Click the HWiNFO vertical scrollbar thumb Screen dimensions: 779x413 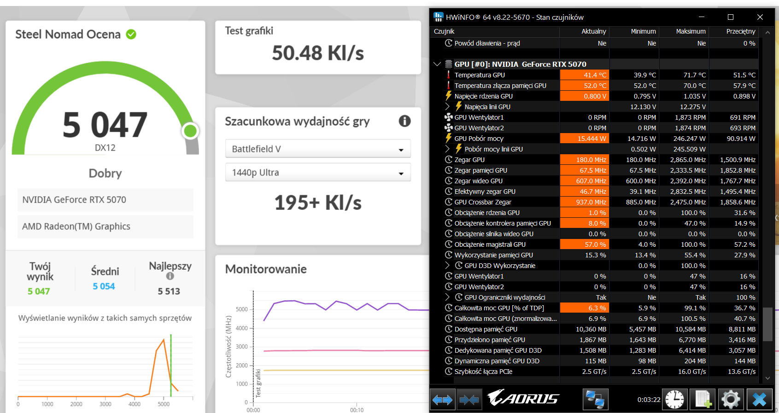pyautogui.click(x=767, y=324)
